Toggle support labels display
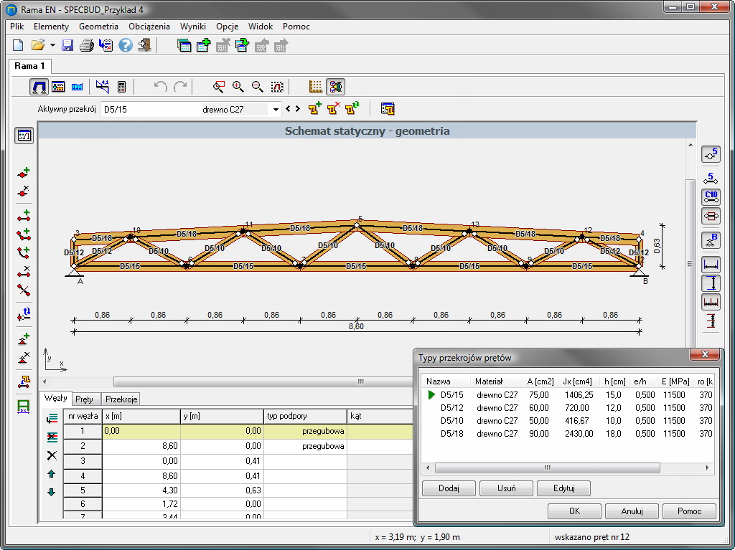Screen dimensions: 735x550 point(711,240)
